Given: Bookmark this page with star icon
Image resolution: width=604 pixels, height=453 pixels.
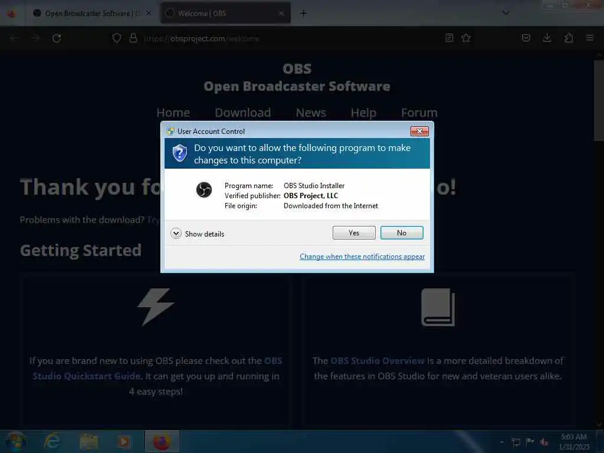Looking at the screenshot, I should [466, 38].
